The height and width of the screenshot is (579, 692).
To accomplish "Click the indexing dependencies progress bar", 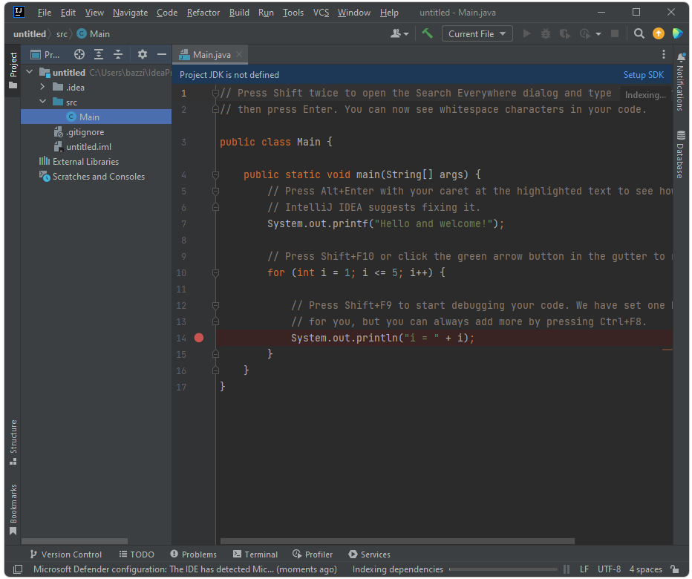I will (x=502, y=569).
